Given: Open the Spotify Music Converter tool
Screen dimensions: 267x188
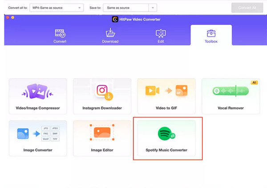Looking at the screenshot, I should point(166,138).
